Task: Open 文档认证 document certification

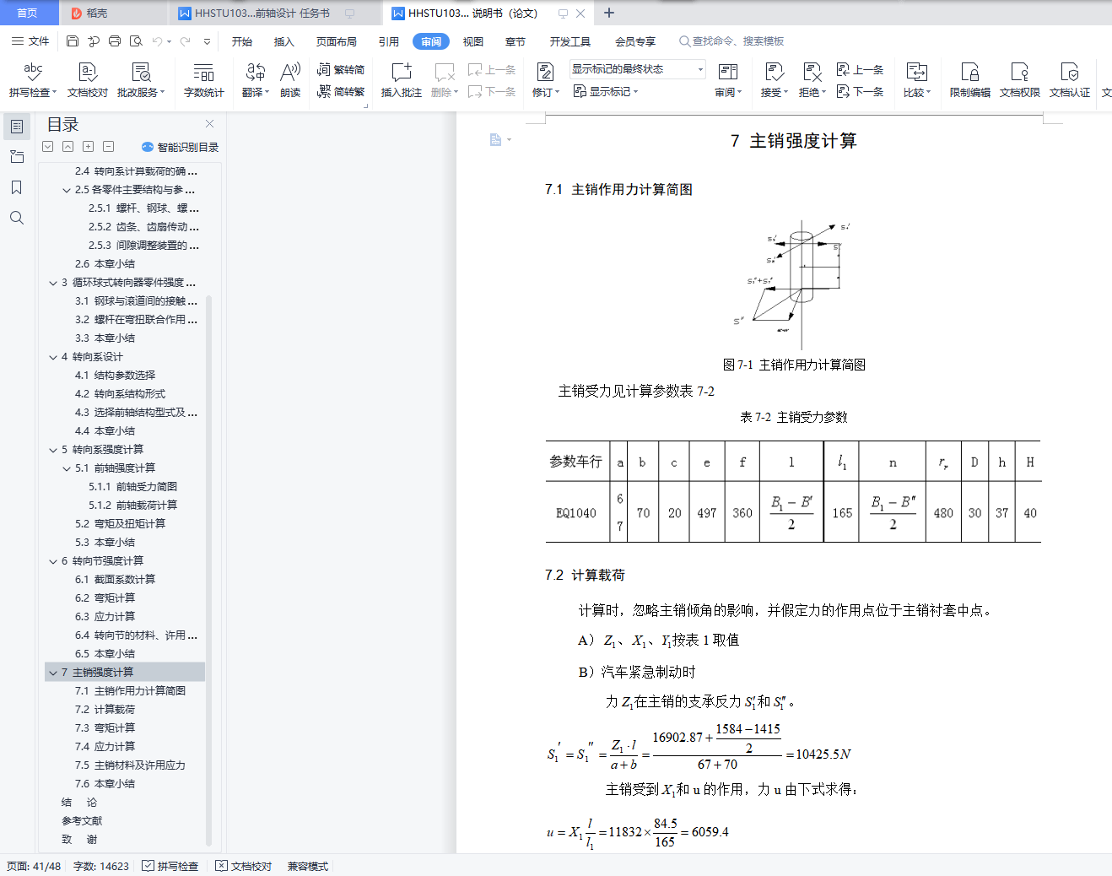Action: [1070, 80]
